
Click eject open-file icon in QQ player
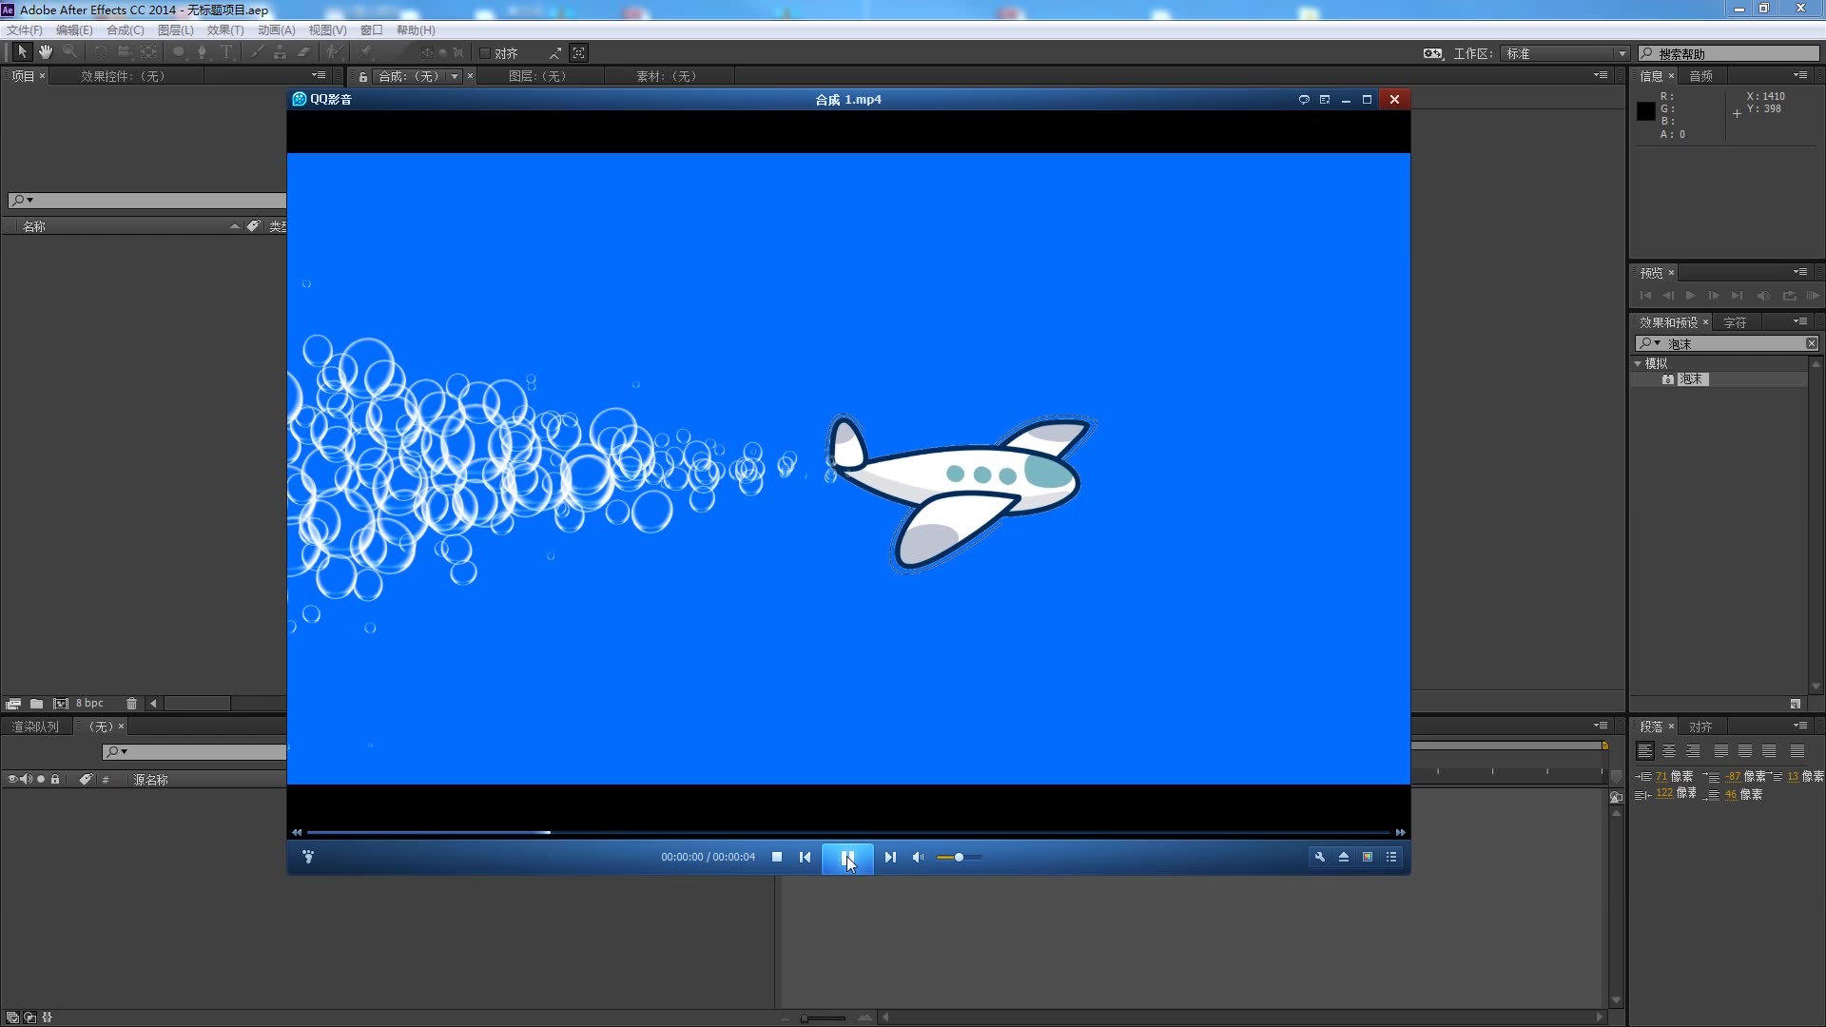1344,857
